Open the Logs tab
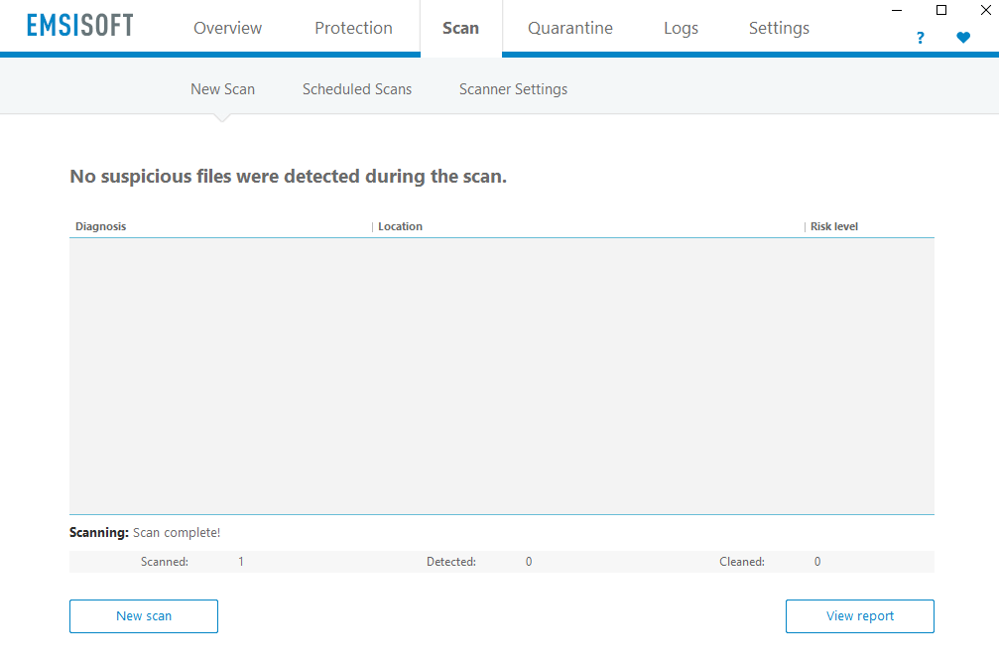The width and height of the screenshot is (999, 667). 682,28
